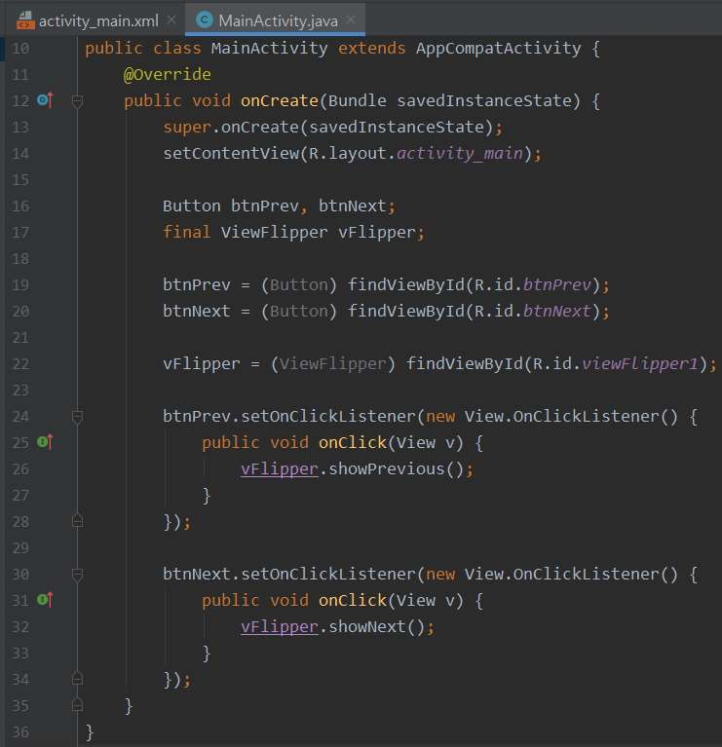Click the 'Button btnPrev, btnNext' declaration on line 16

click(279, 205)
